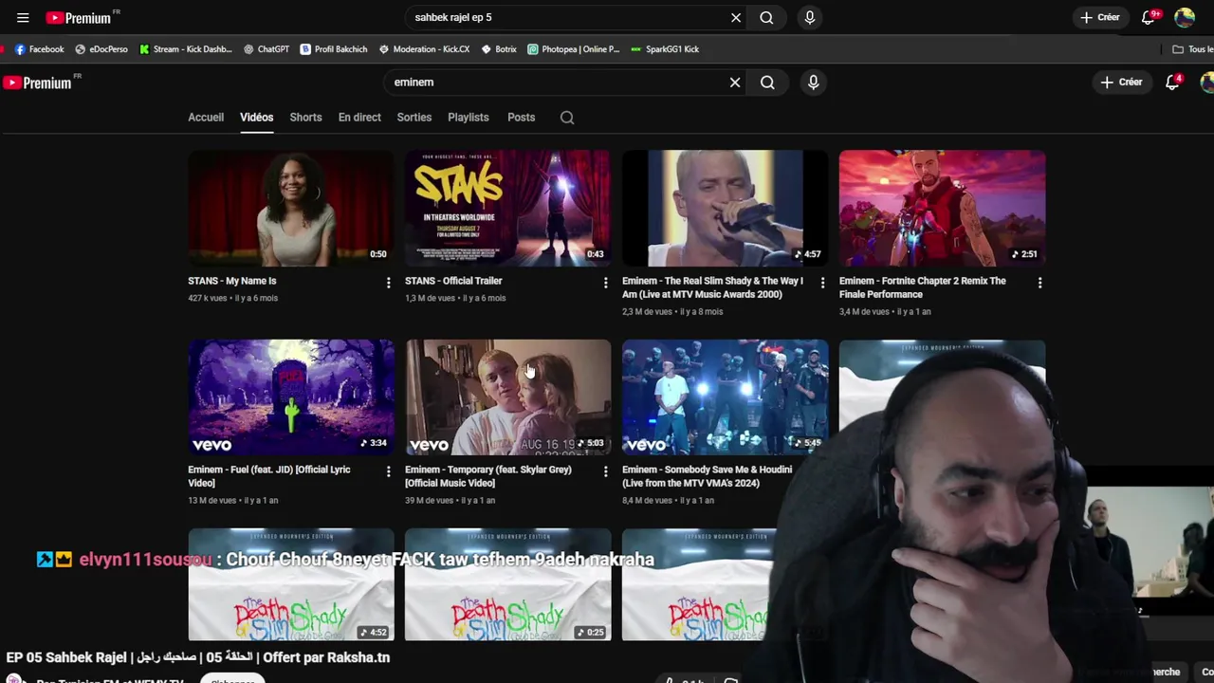Switch to the Playlists tab
This screenshot has height=683, width=1214.
tap(469, 118)
